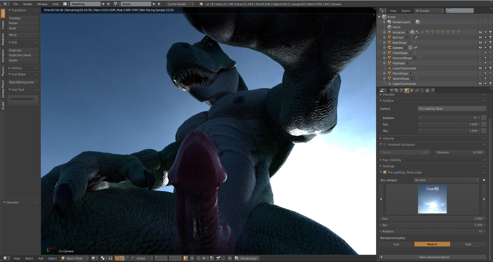Click the Duplicate Linked button
Screen dimensions: 493x262
[x=23, y=55]
